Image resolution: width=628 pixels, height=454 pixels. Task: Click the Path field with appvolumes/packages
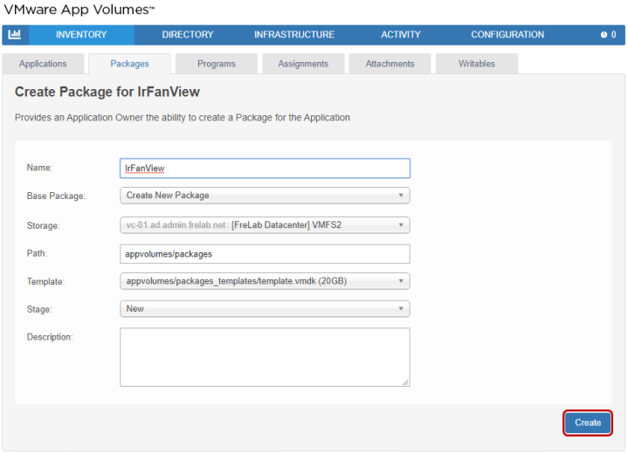tap(265, 253)
